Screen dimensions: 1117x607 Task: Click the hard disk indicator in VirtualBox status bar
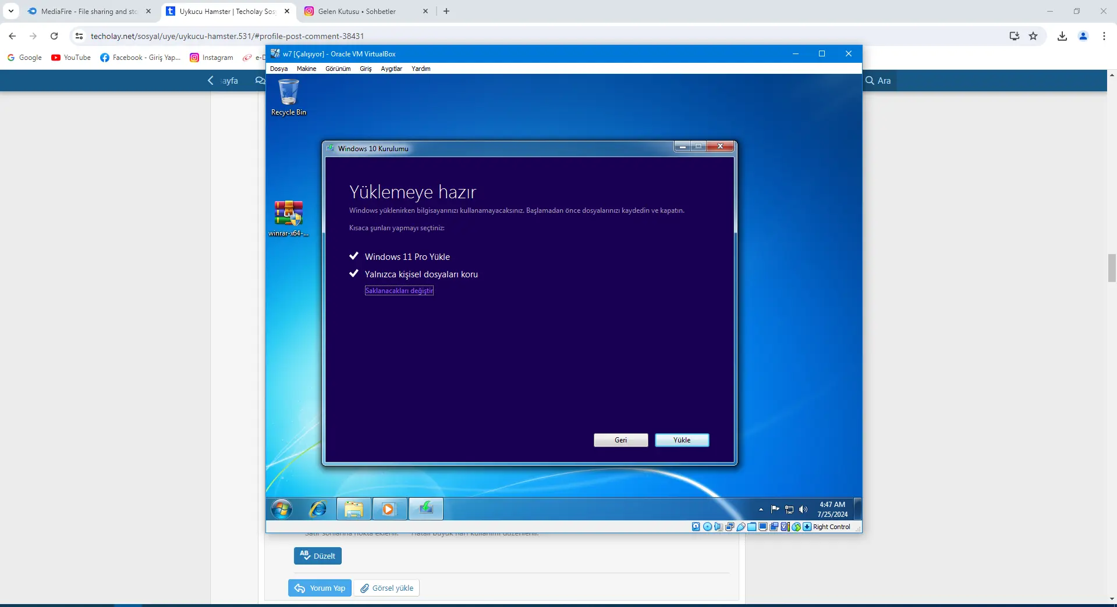point(696,527)
